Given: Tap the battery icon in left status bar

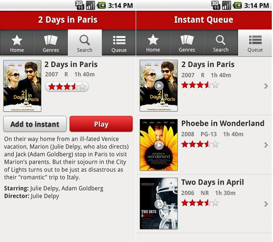Looking at the screenshot, I should pos(101,6).
